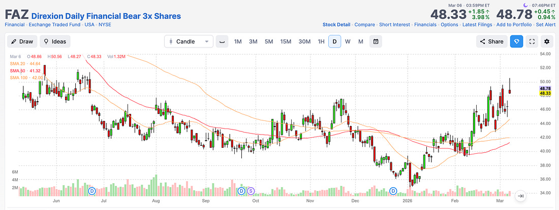Viewport: 559px width, 210px height.
Task: Open the Financials link
Action: tap(426, 25)
